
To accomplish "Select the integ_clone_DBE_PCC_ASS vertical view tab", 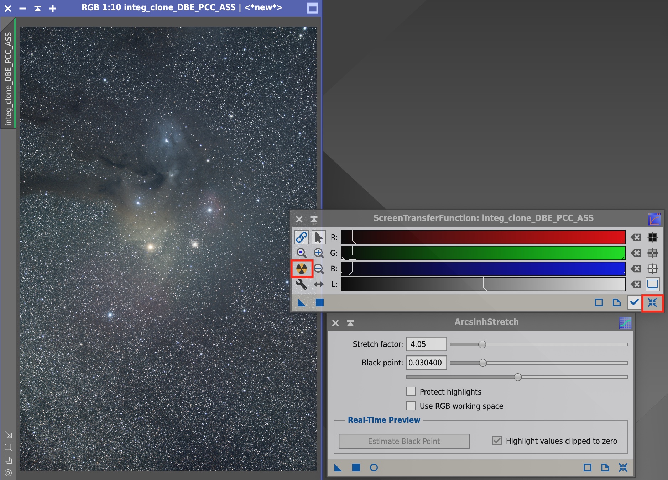I will pyautogui.click(x=8, y=78).
